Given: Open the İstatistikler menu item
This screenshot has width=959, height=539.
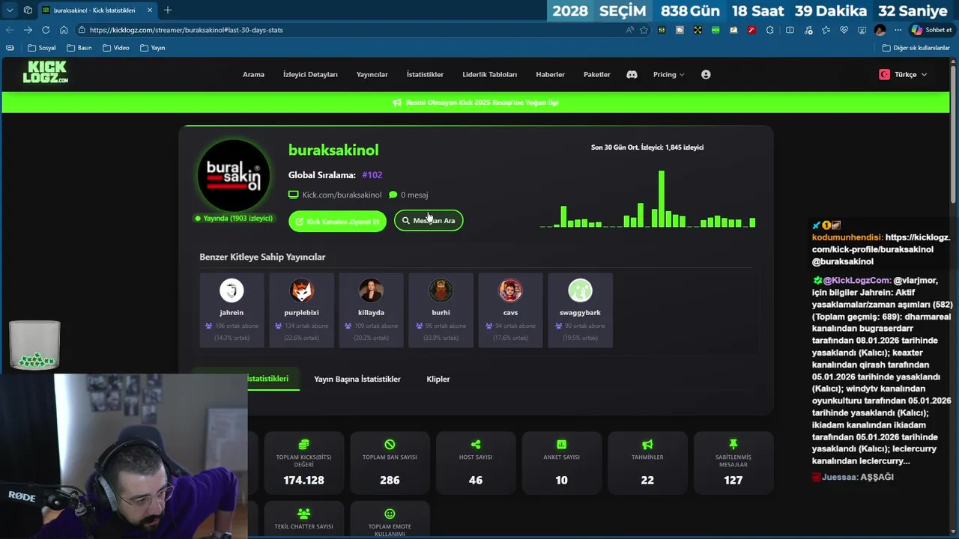Looking at the screenshot, I should (x=425, y=74).
